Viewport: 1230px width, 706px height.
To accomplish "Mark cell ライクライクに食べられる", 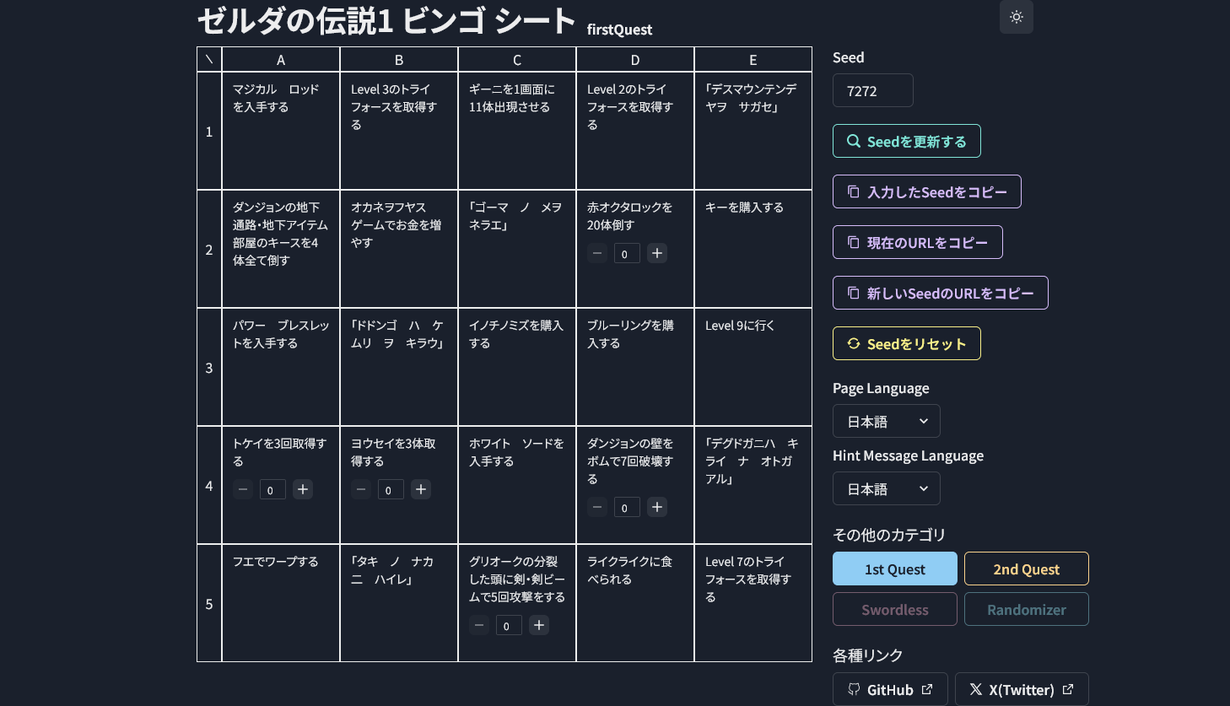I will (635, 603).
